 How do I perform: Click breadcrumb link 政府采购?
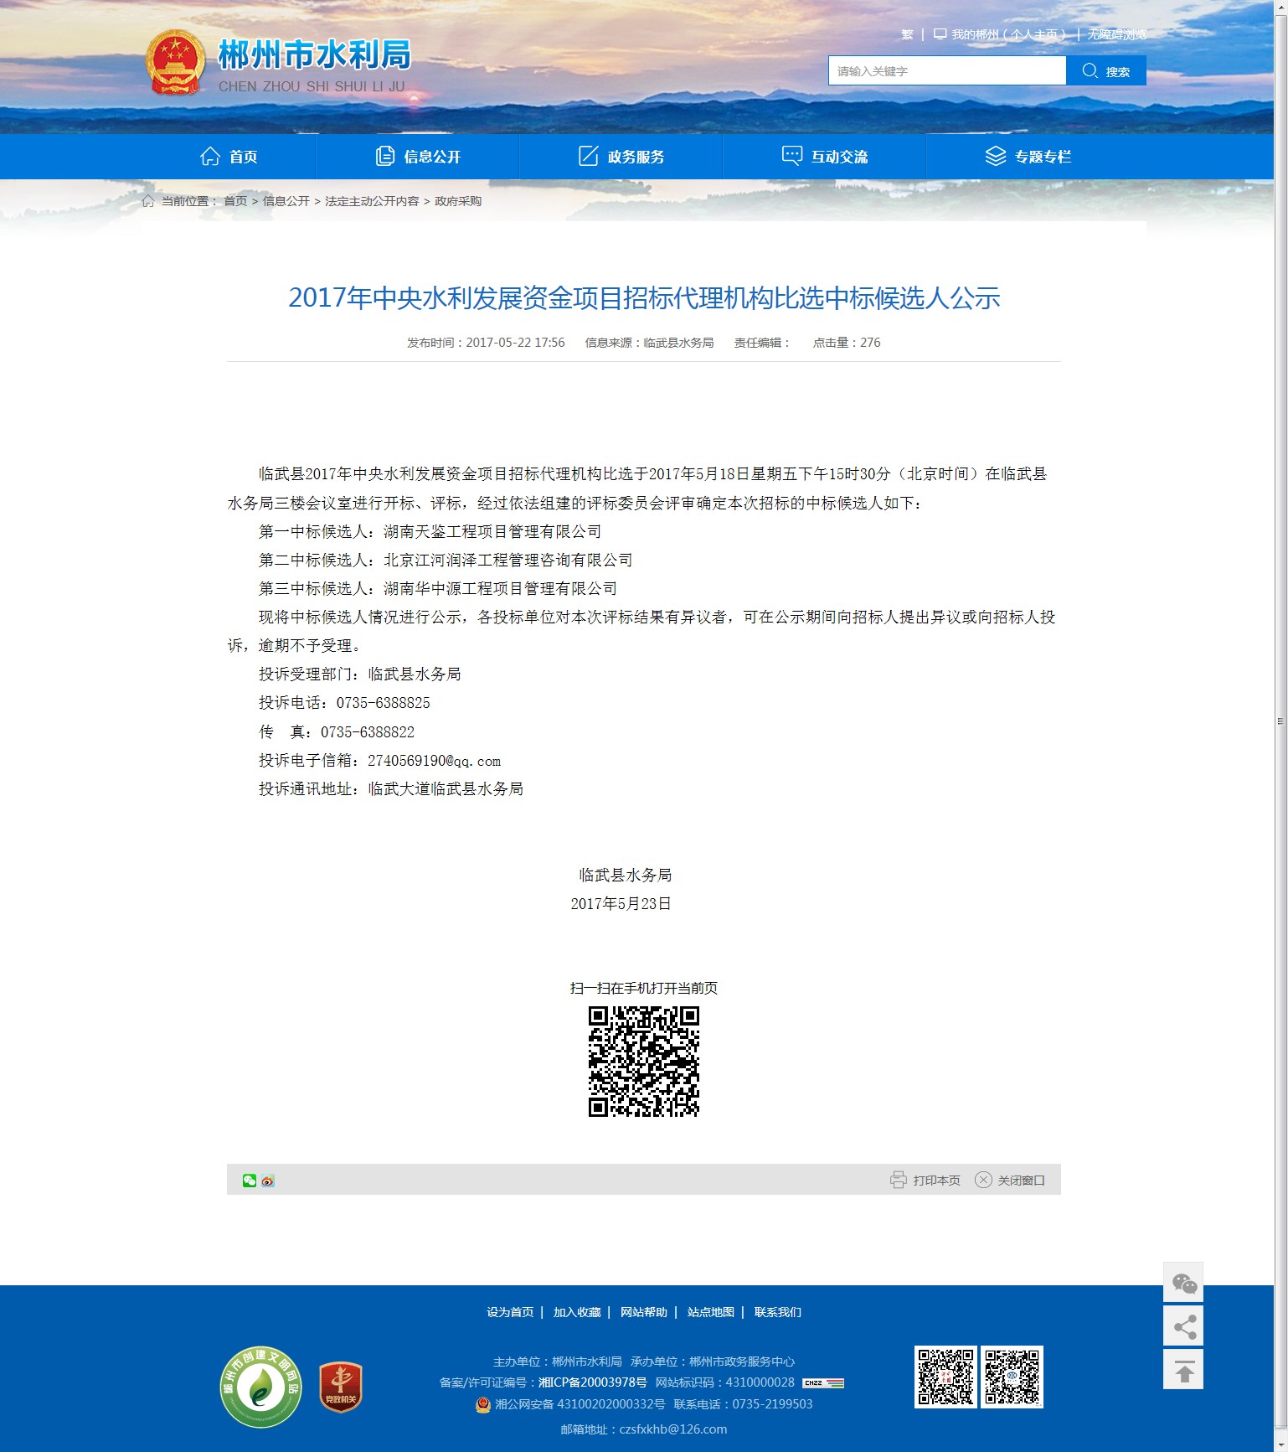pyautogui.click(x=458, y=201)
